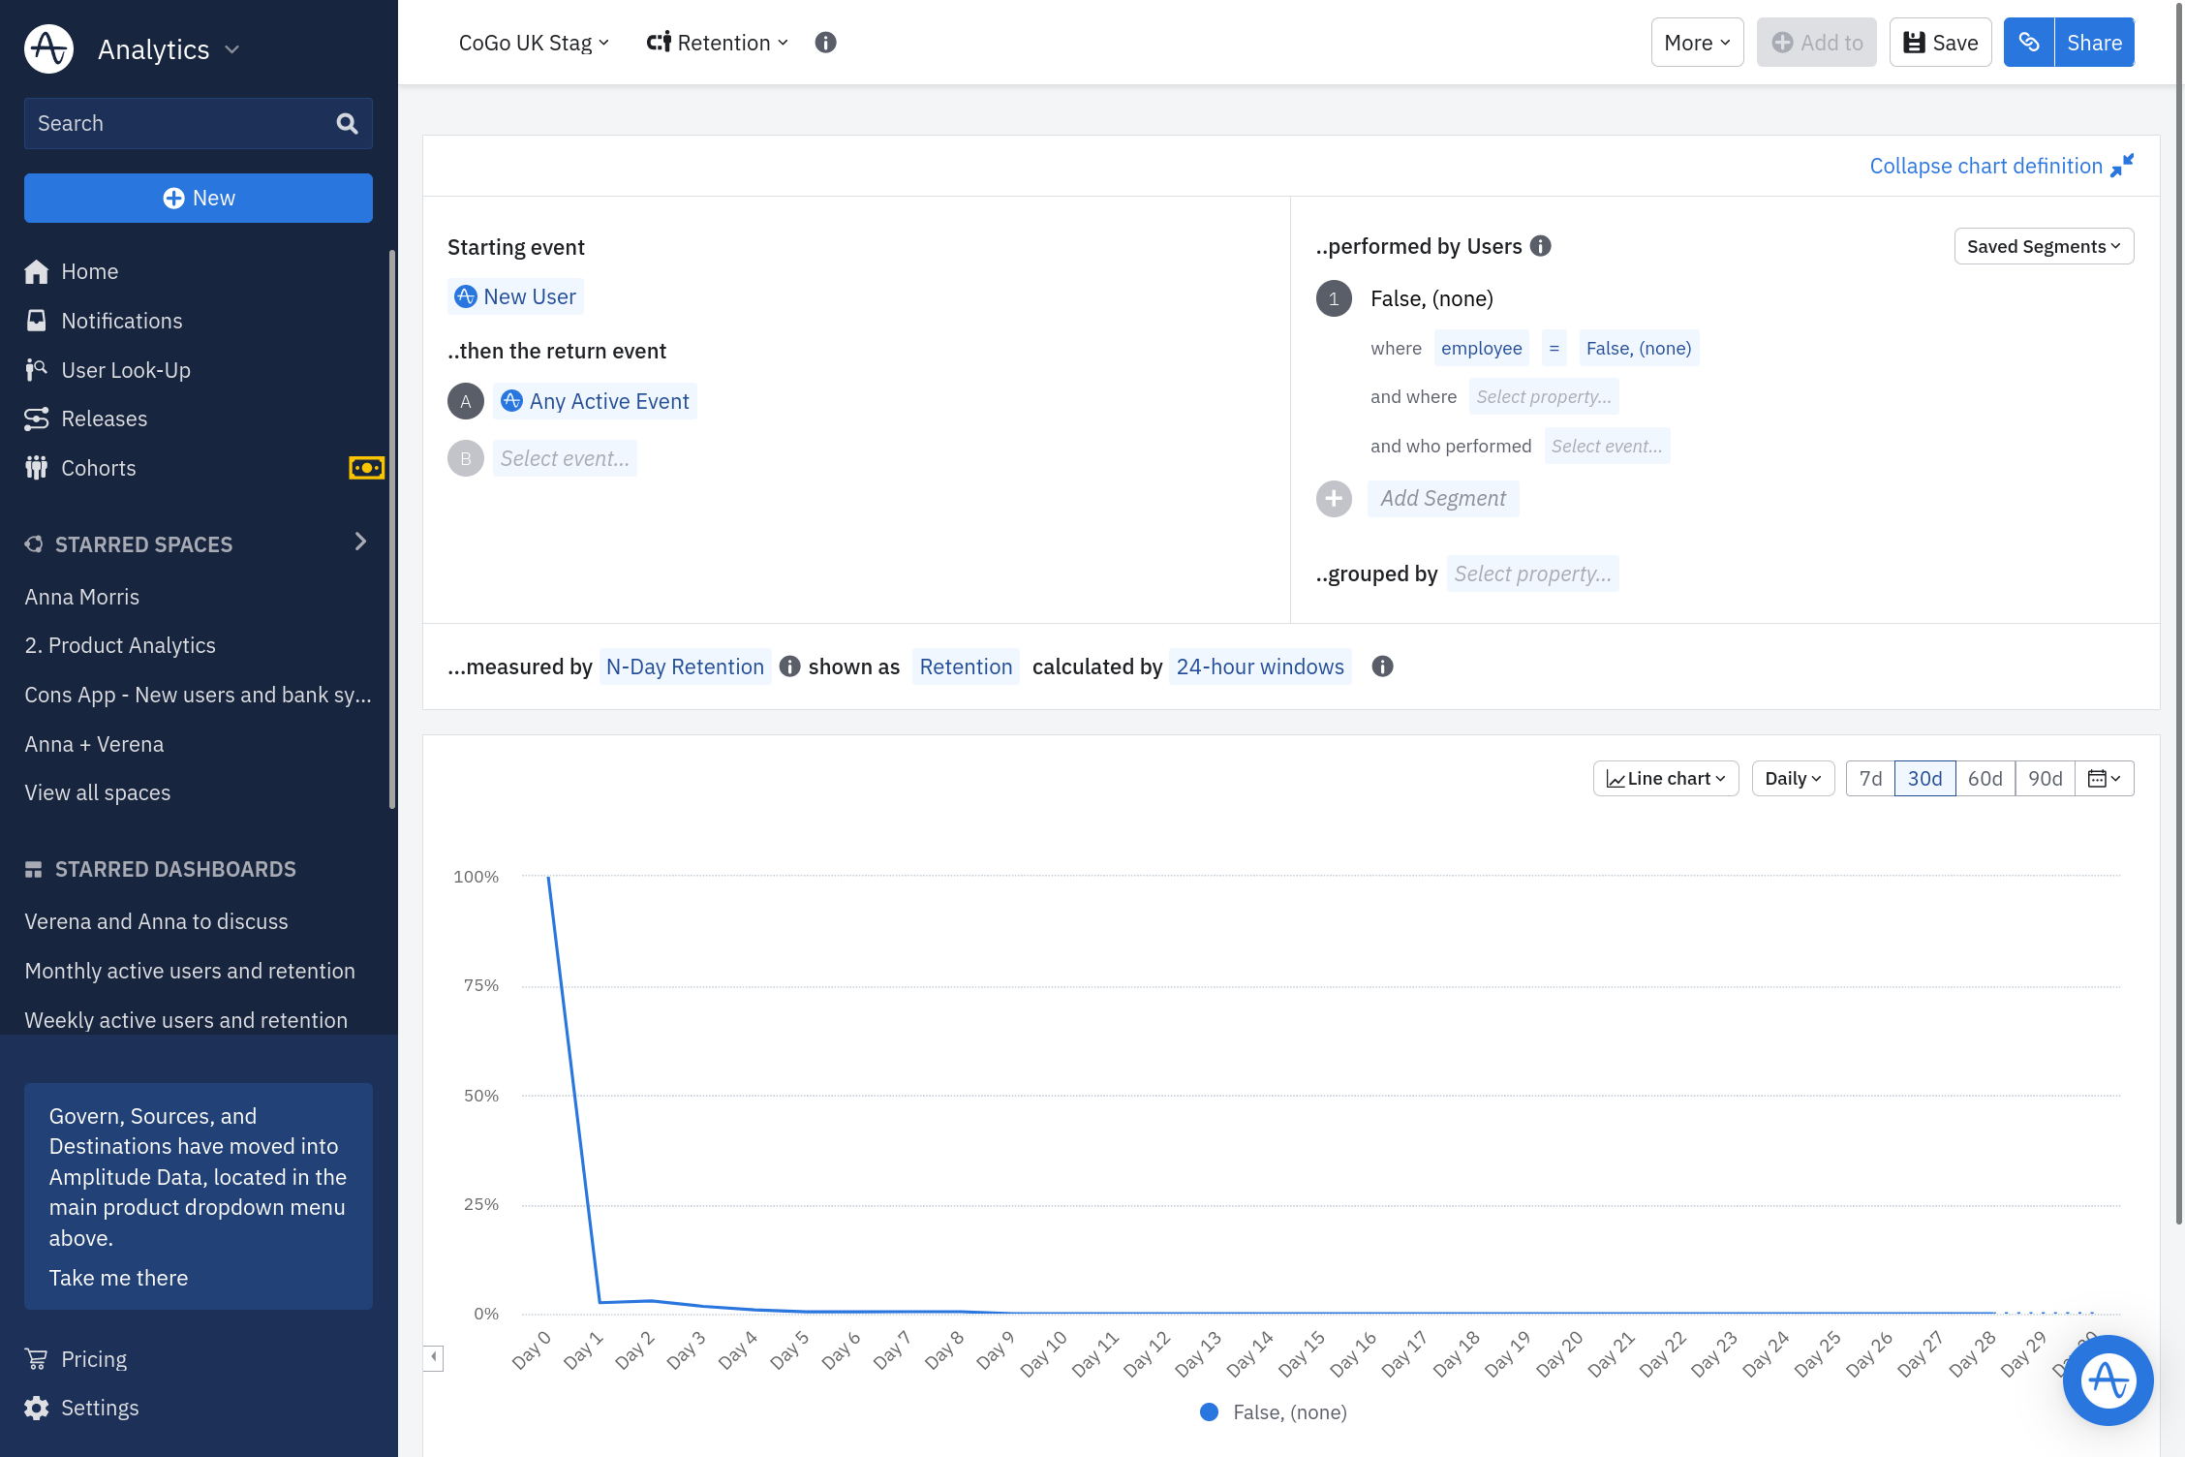Viewport: 2185px width, 1457px height.
Task: Go to Releases in the sidebar
Action: tap(105, 418)
